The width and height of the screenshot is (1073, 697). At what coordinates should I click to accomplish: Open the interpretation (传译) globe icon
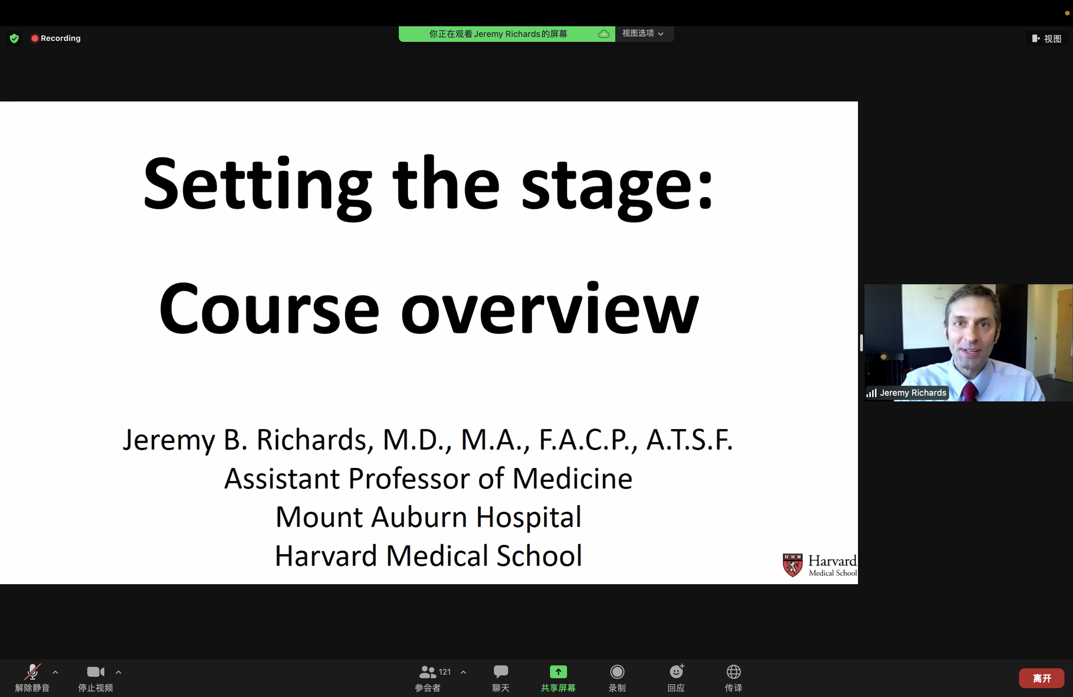[x=733, y=672]
